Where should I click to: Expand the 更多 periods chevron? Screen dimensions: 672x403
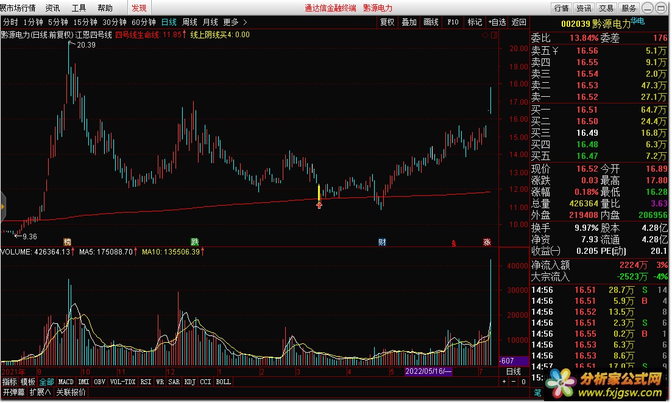pos(245,22)
